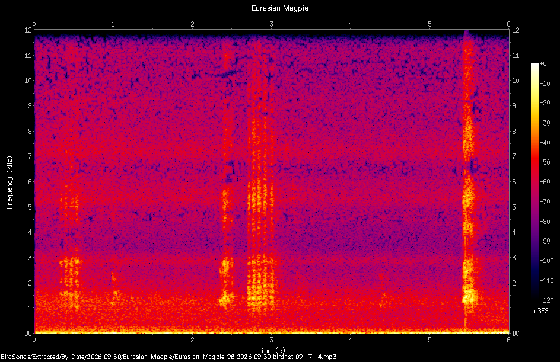Click the "dBFS" label under the color scale
Screen dimensions: 560x362
point(541,311)
